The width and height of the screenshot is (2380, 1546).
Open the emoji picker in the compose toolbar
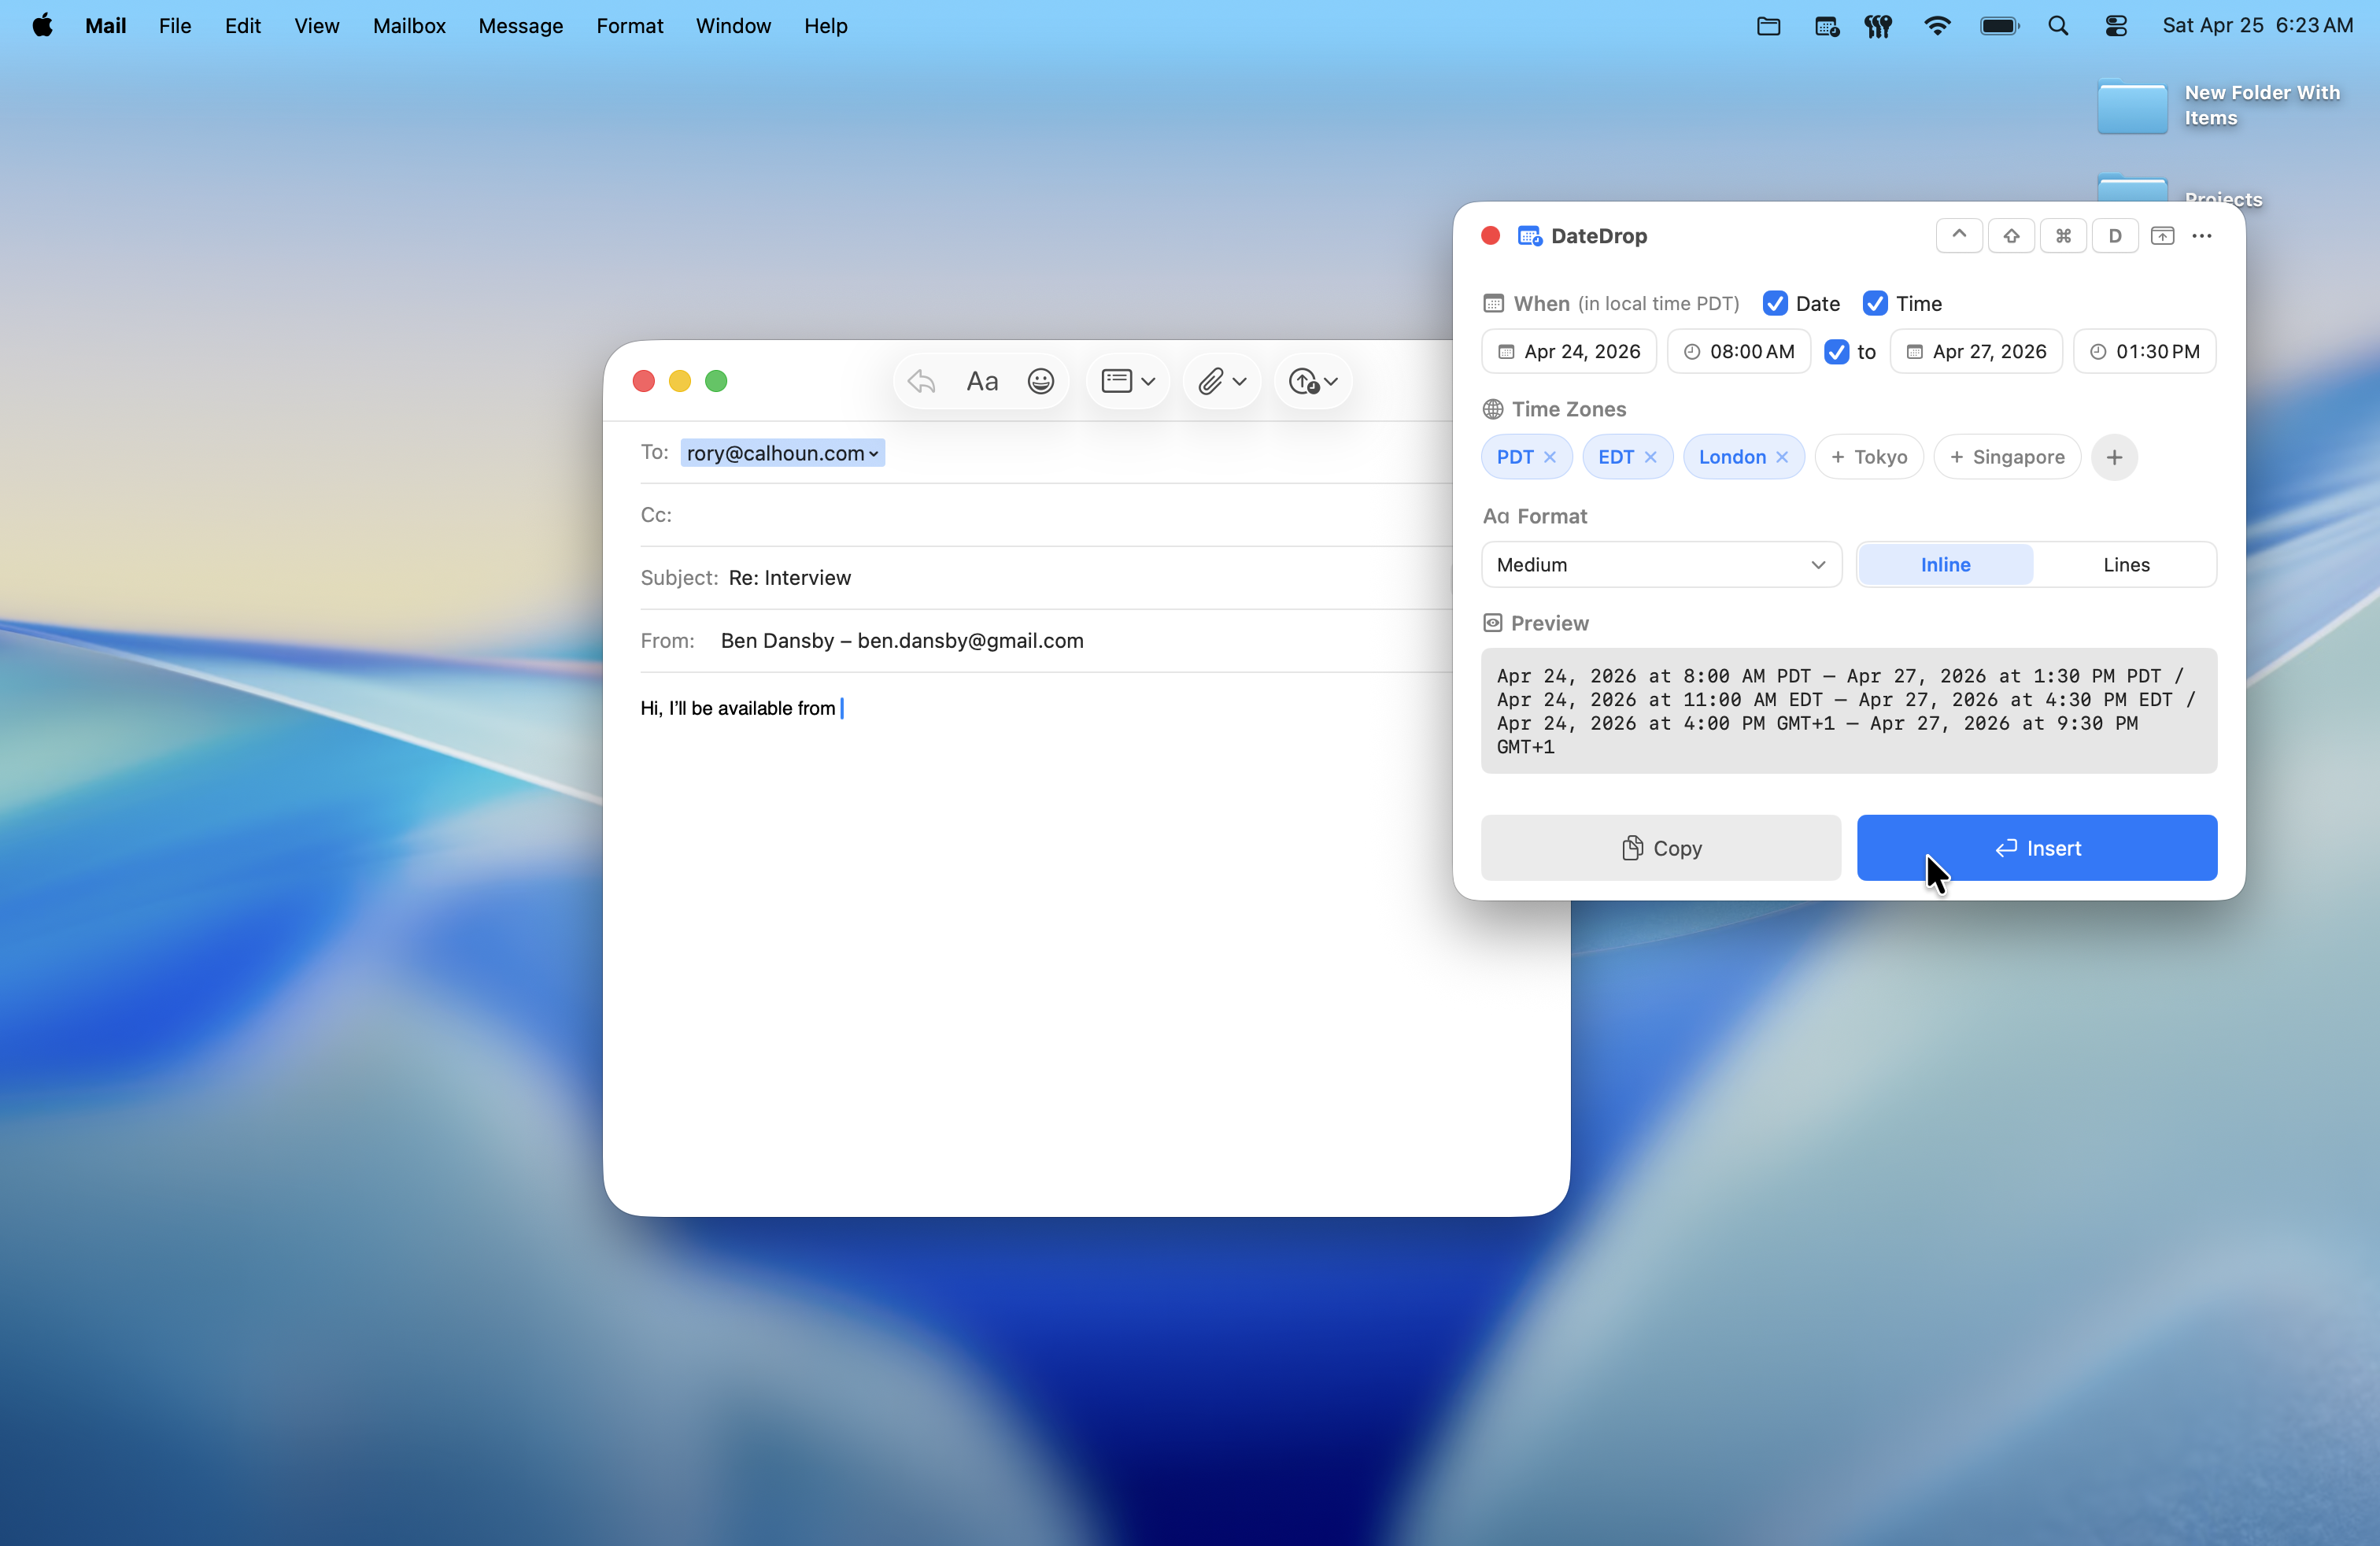(1041, 381)
